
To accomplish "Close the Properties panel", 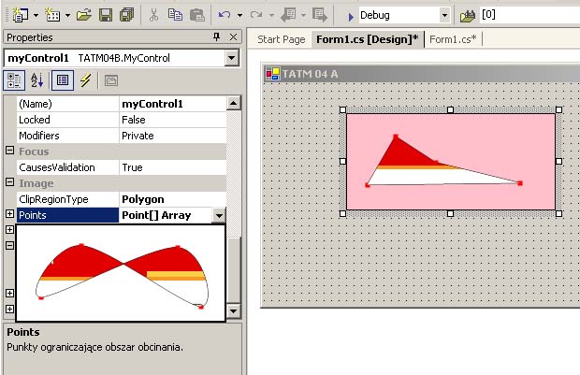I will [234, 36].
